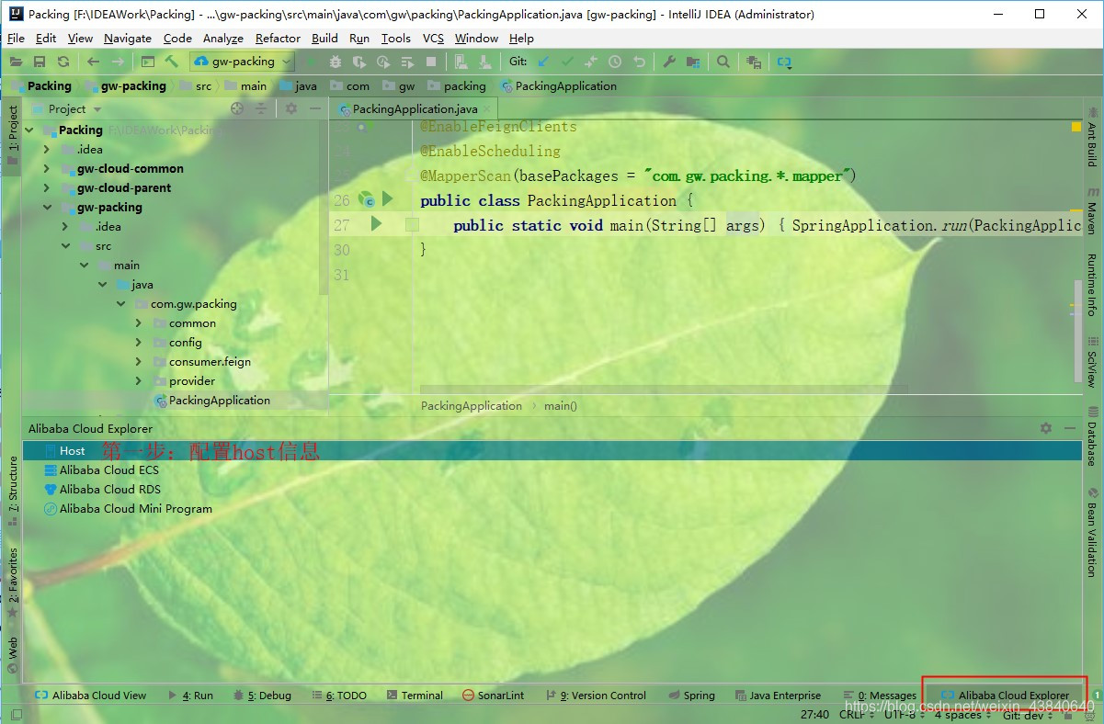
Task: Navigate Back with the left arrow icon
Action: pyautogui.click(x=93, y=62)
